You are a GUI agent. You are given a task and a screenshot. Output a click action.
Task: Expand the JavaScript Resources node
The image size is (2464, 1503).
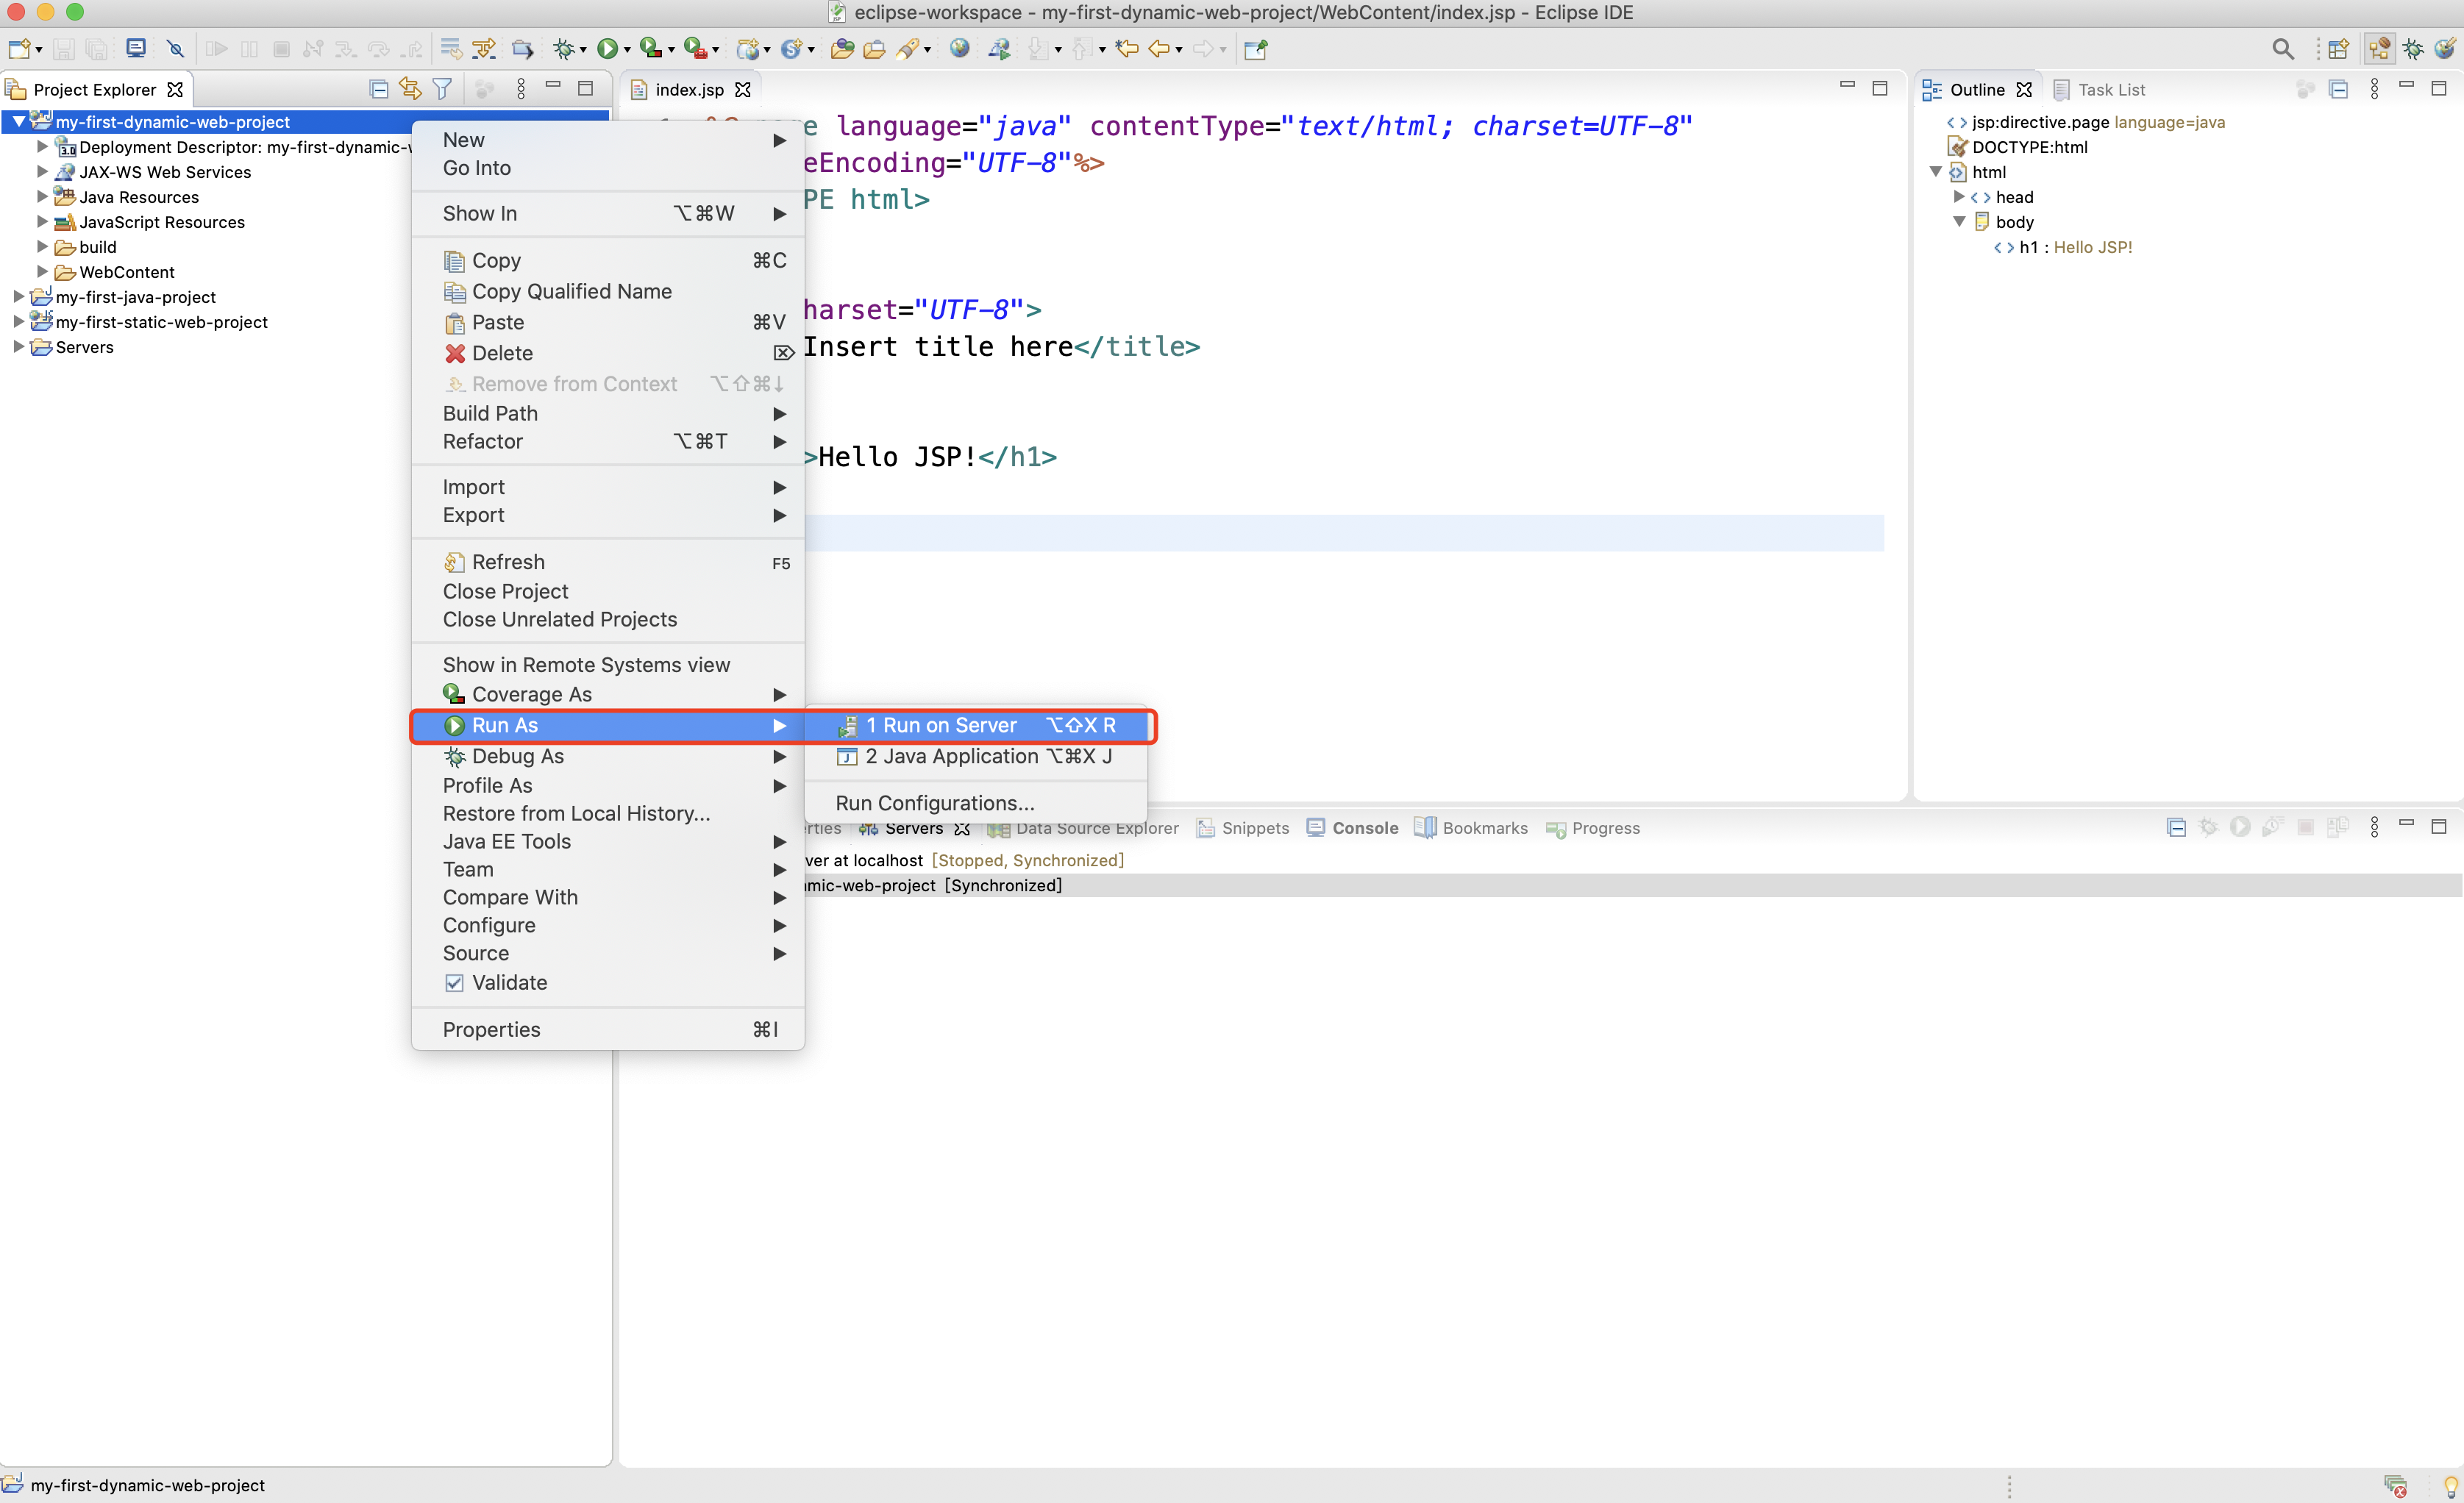point(42,221)
